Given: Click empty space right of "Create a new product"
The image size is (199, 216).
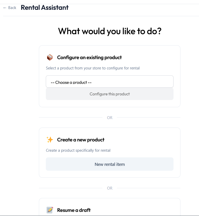Looking at the screenshot, I should coord(142,140).
